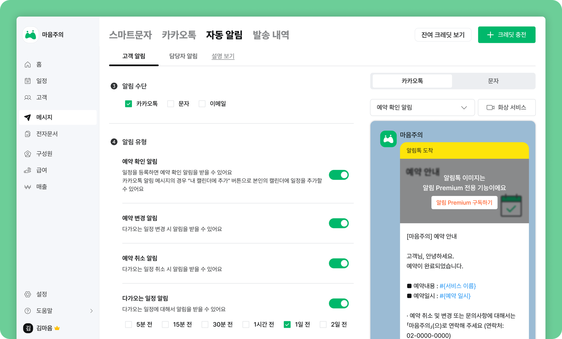Viewport: 562px width, 339px height.
Task: Click the 마음주의 avatar in chat preview
Action: [388, 139]
